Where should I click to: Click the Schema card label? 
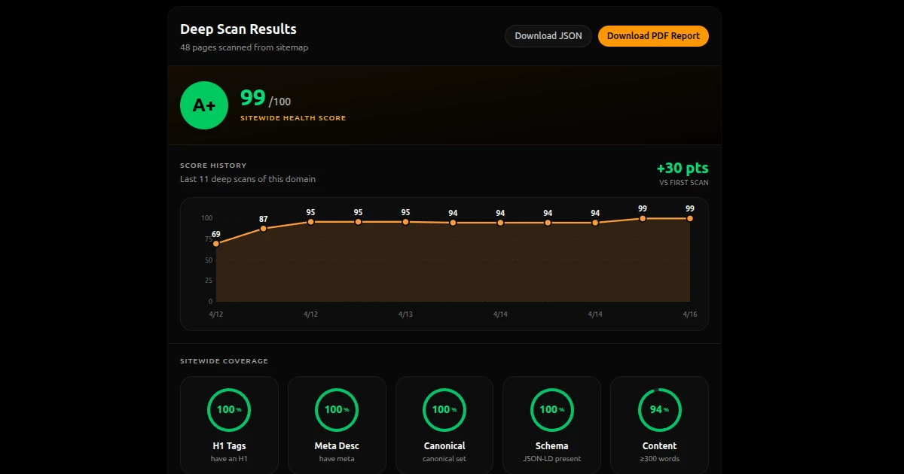(551, 446)
